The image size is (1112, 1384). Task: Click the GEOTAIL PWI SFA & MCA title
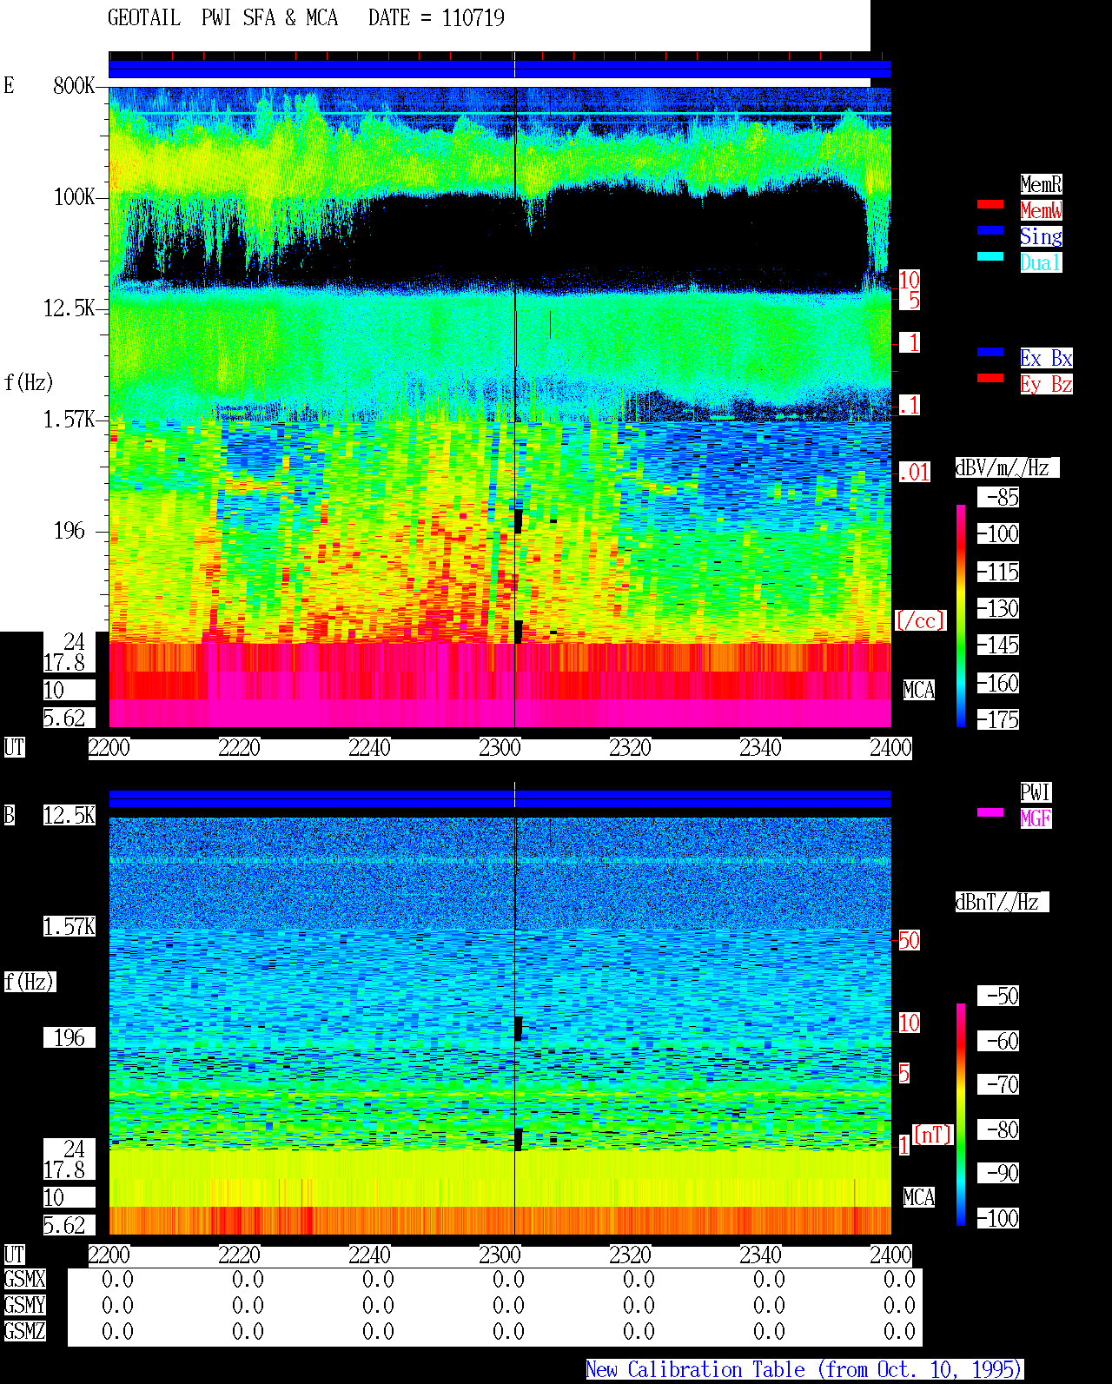click(222, 18)
